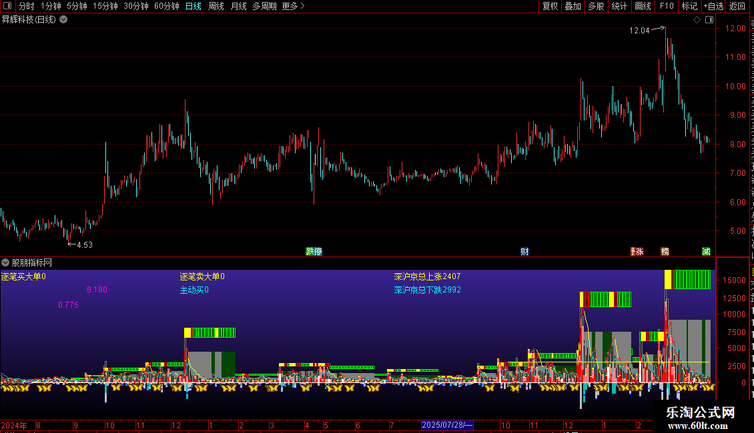Click the 2025/07/28 date cursor marker
Screen dimensions: 754x433
pos(447,425)
